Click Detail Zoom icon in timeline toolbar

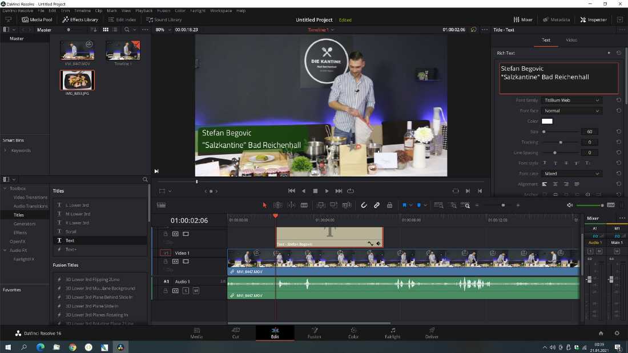point(453,205)
